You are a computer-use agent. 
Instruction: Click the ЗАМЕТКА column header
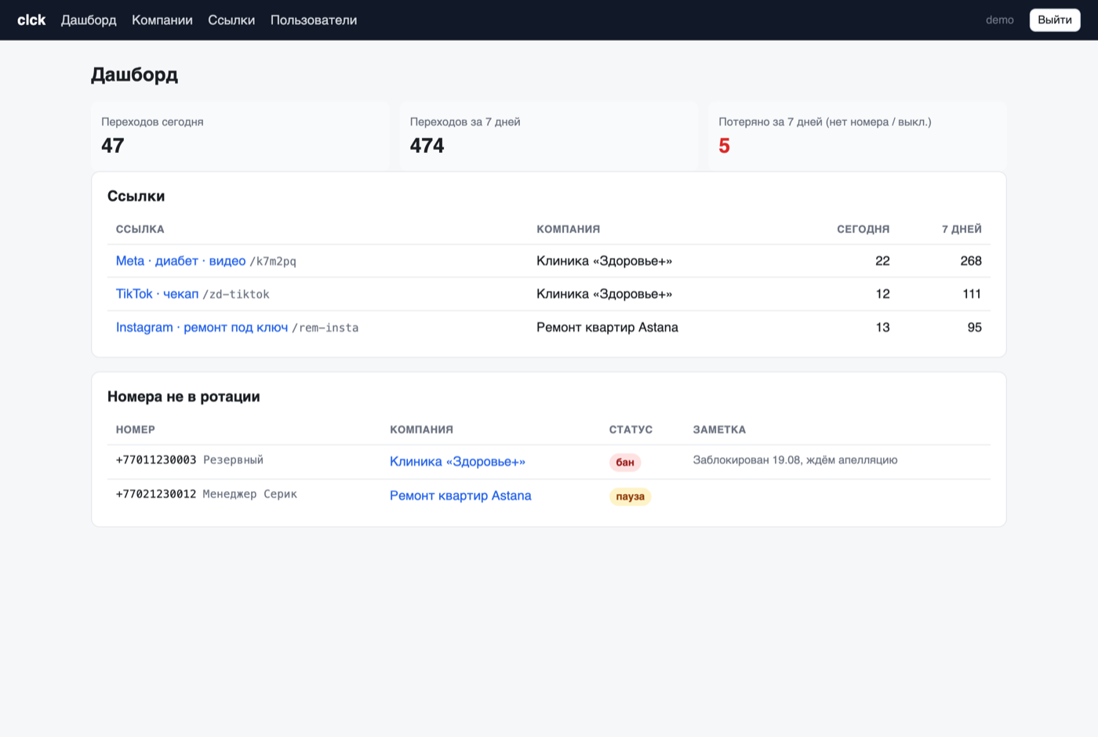719,430
